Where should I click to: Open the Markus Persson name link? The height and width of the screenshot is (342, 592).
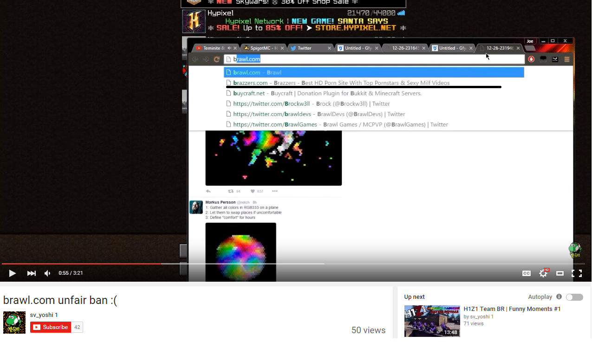point(220,202)
